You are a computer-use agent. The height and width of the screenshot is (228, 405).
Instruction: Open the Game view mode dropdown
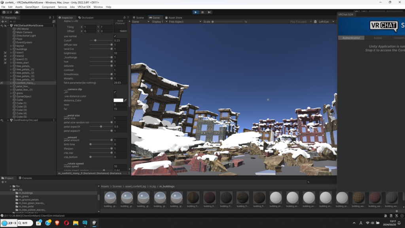(141, 22)
